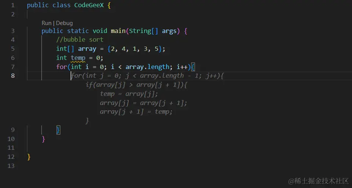Click pink closing brace on line 10
Screen dimensions: 352x188
tap(44, 139)
